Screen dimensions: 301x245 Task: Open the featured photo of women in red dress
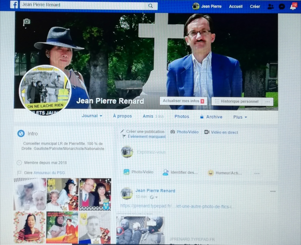pyautogui.click(x=62, y=227)
